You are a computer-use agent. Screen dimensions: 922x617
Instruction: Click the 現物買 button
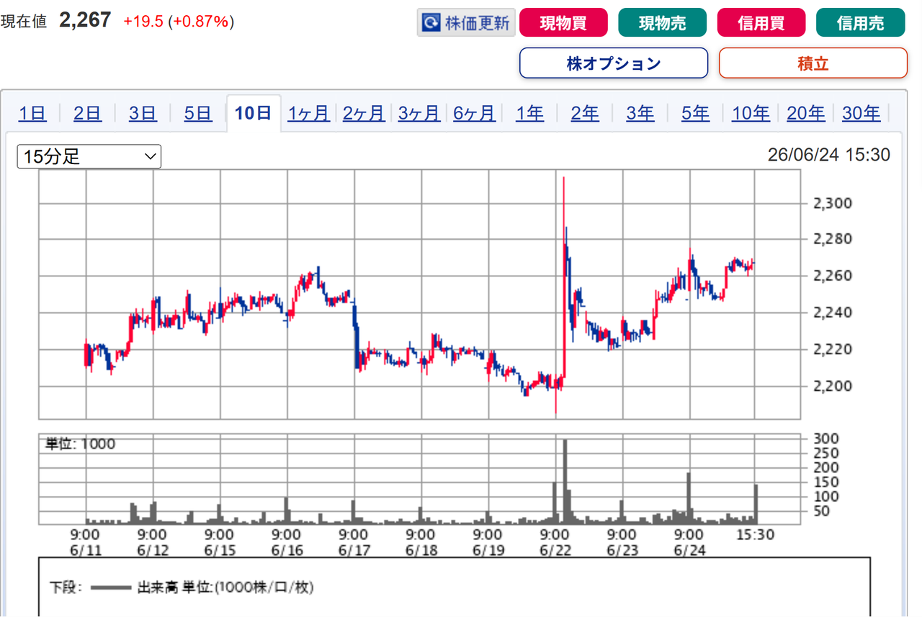point(563,23)
